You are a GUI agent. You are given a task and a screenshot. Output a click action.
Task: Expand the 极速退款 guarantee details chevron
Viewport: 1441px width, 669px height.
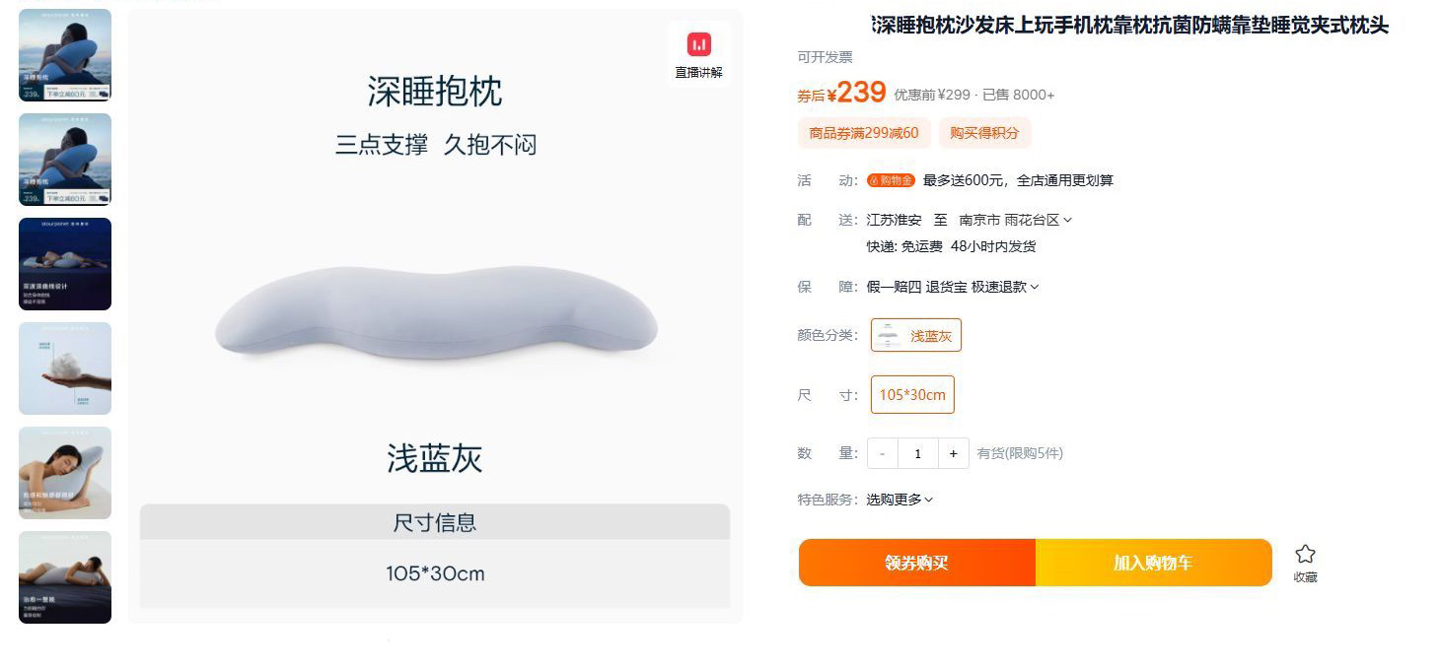1034,287
